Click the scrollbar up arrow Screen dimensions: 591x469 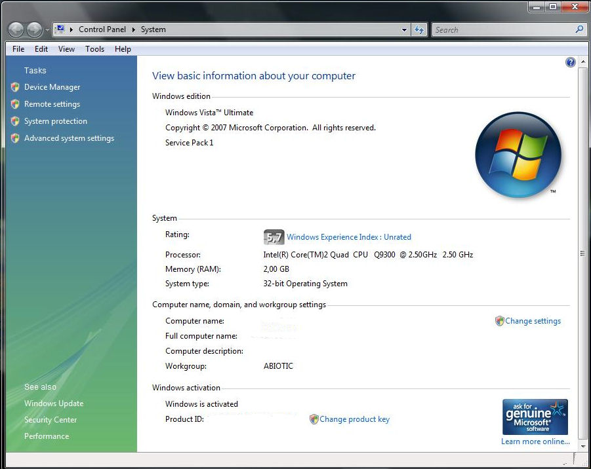(582, 62)
